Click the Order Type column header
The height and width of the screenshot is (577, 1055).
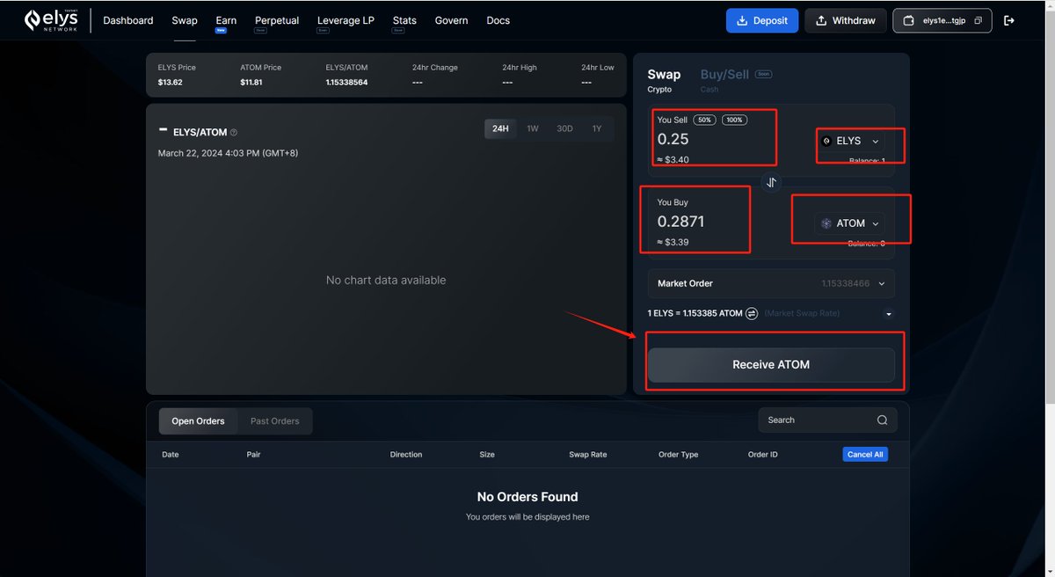[x=679, y=455]
